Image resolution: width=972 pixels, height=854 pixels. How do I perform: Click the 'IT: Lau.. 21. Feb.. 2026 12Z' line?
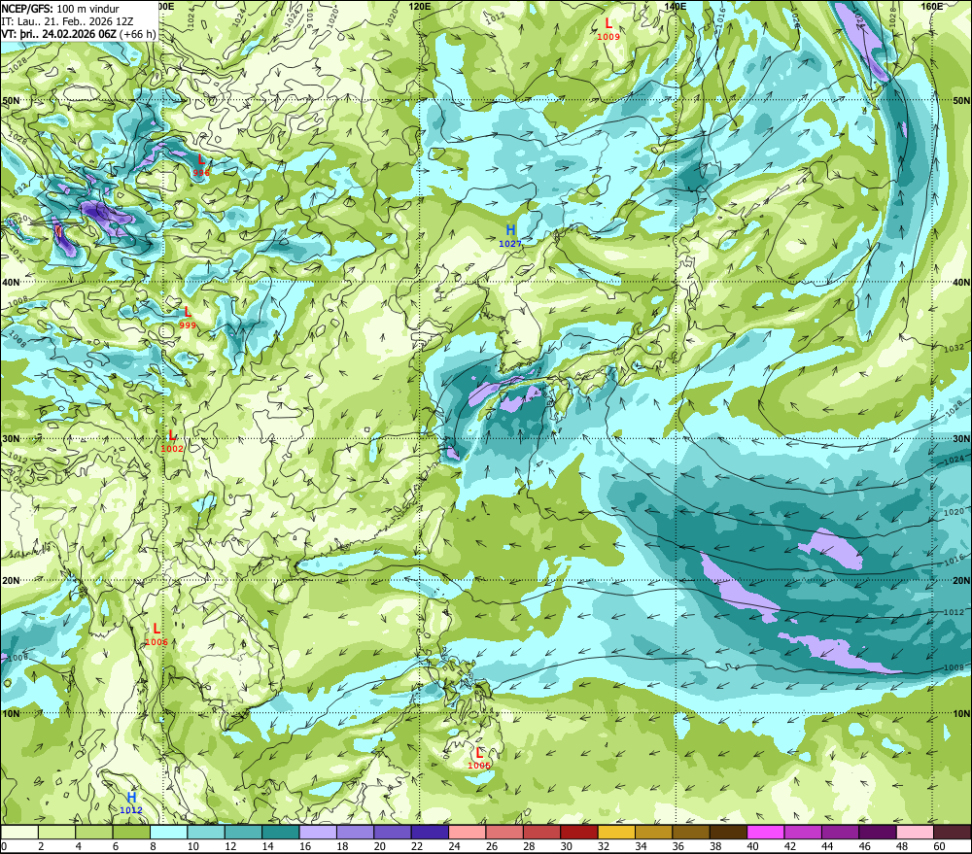[67, 21]
